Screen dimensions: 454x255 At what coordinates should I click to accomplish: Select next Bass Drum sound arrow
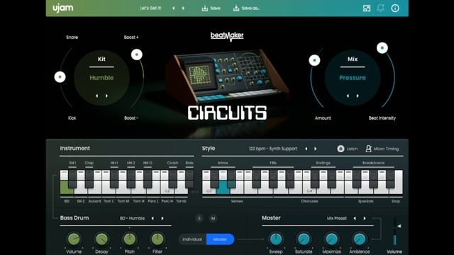click(x=162, y=218)
